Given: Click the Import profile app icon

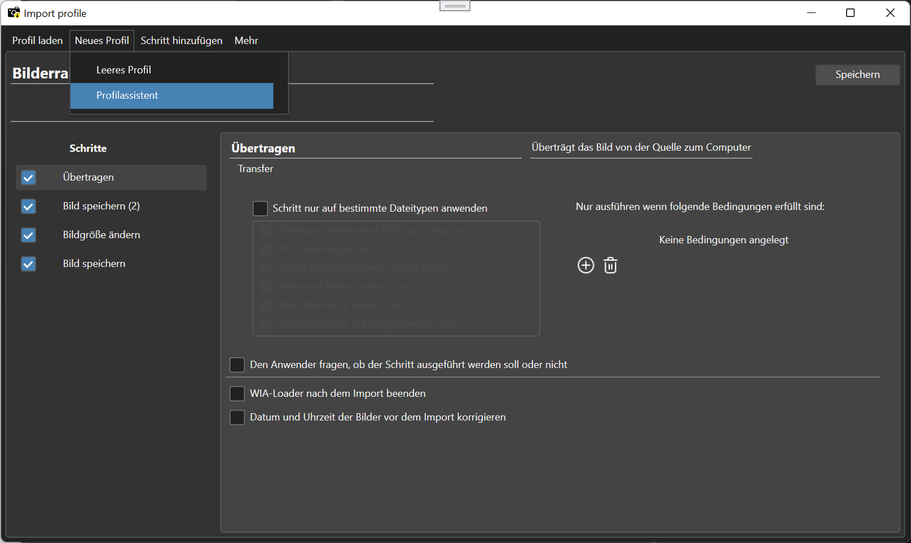Looking at the screenshot, I should (14, 12).
